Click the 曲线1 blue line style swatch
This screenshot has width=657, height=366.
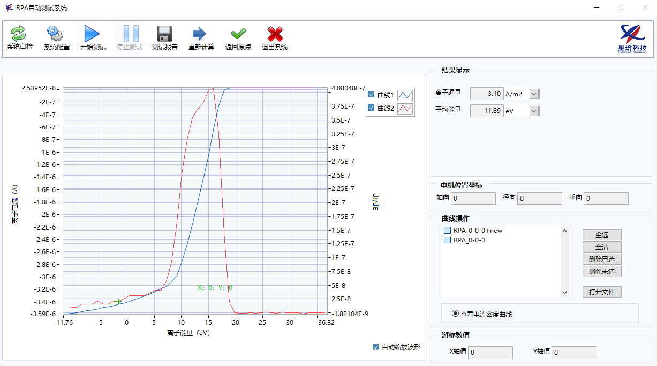point(406,95)
